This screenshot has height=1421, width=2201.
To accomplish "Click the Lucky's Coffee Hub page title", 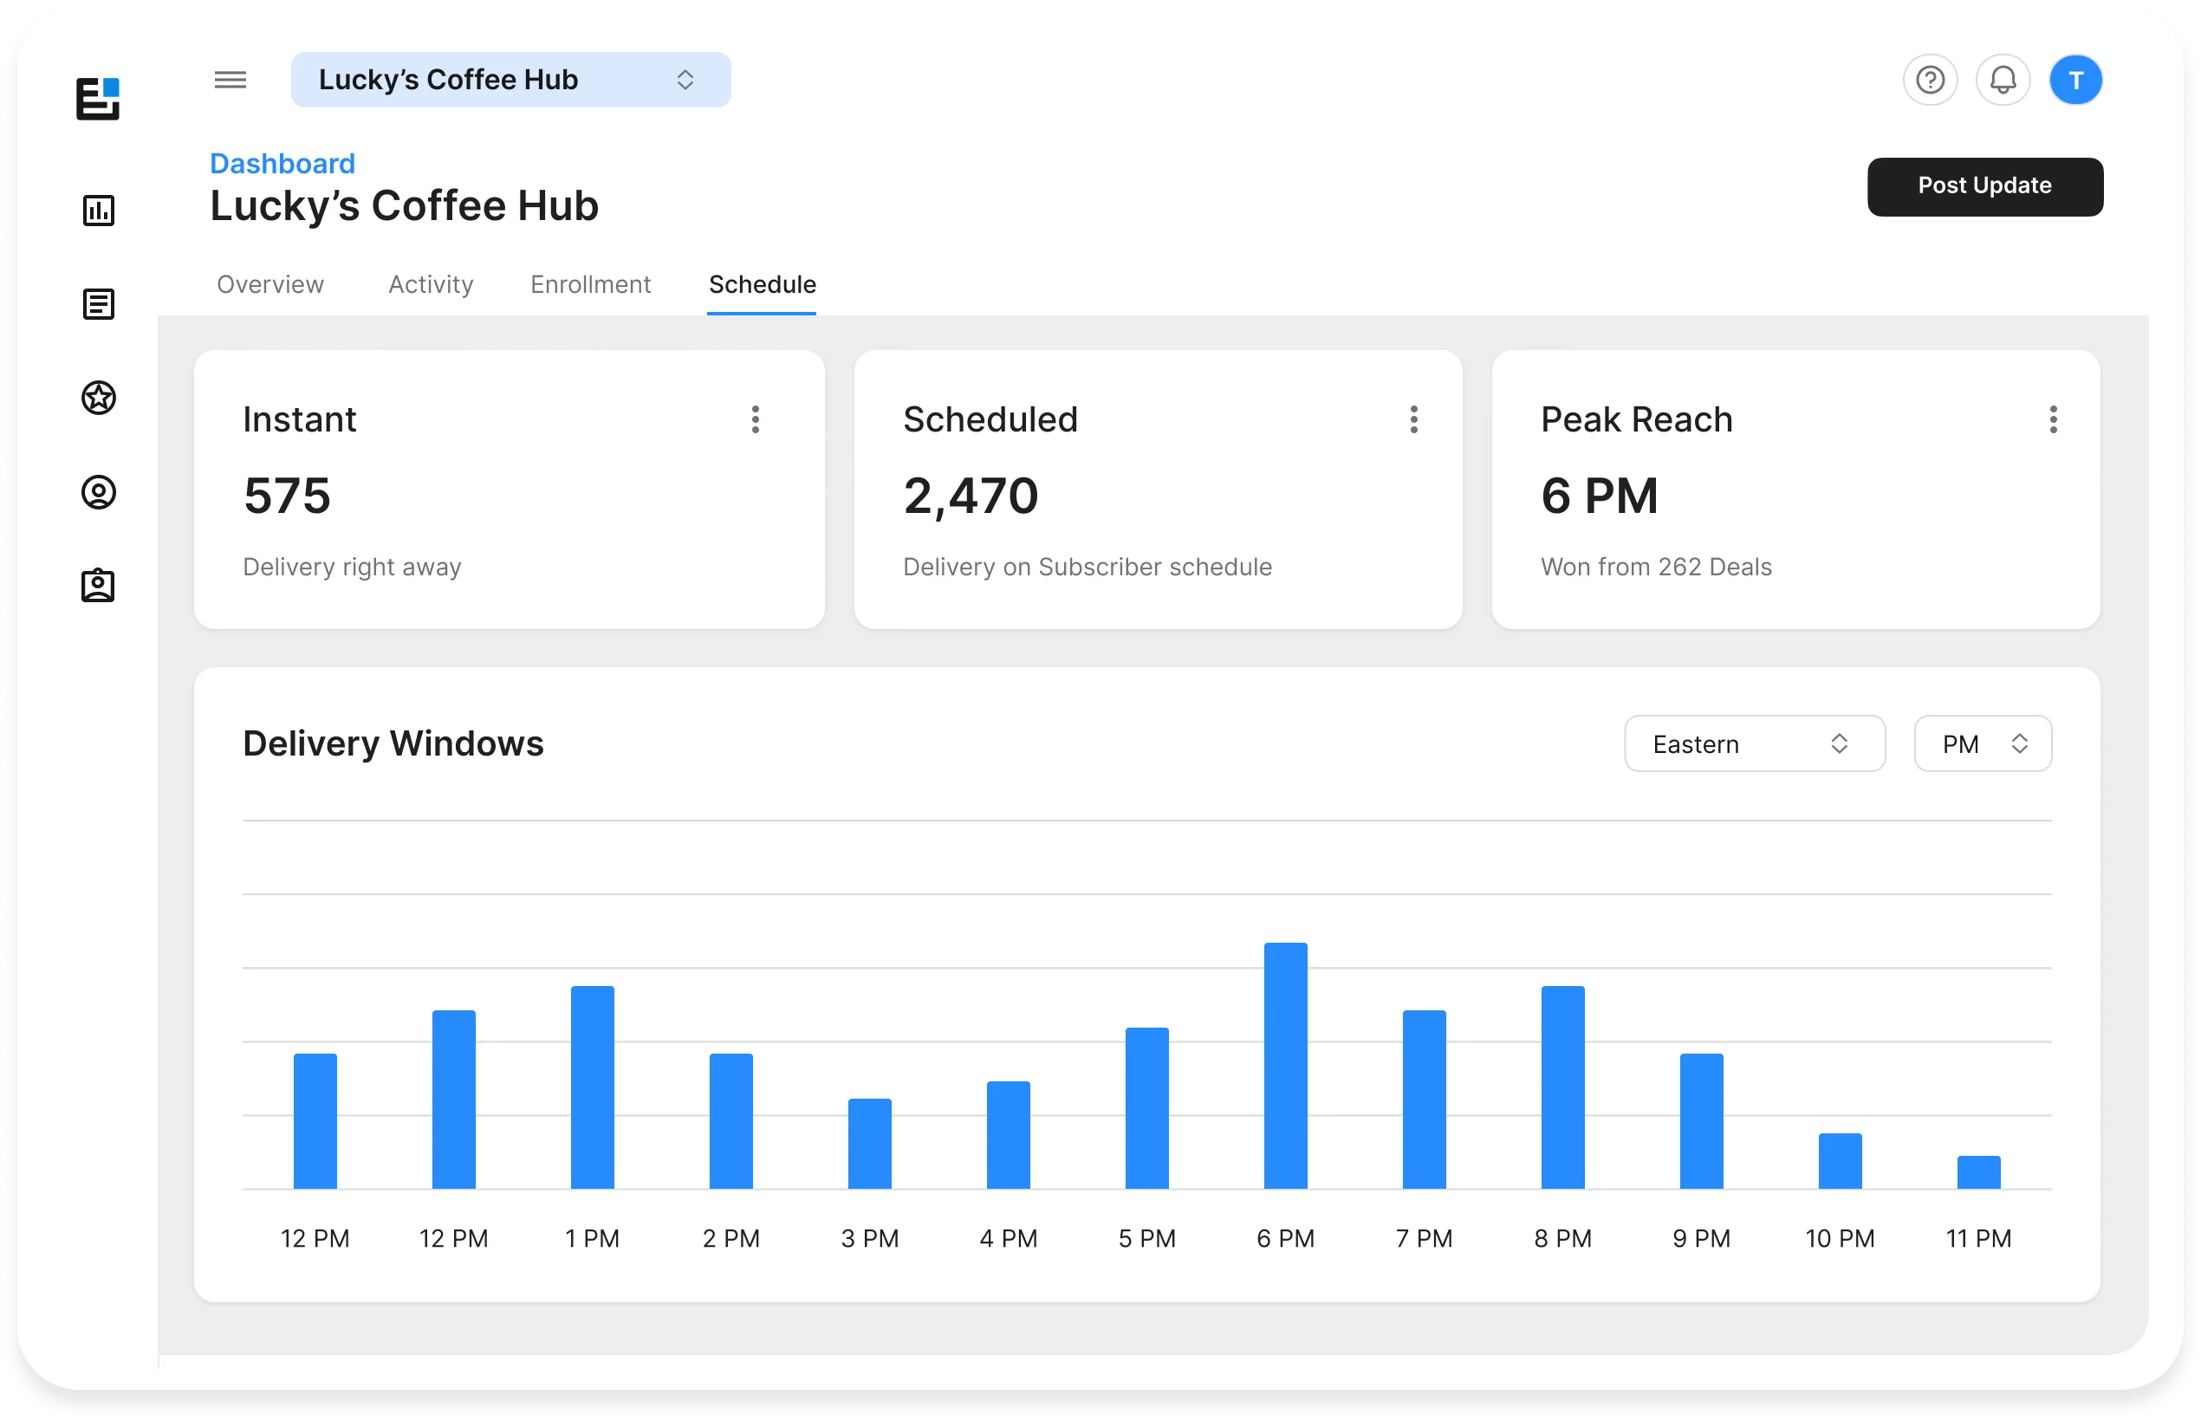I will (x=404, y=207).
